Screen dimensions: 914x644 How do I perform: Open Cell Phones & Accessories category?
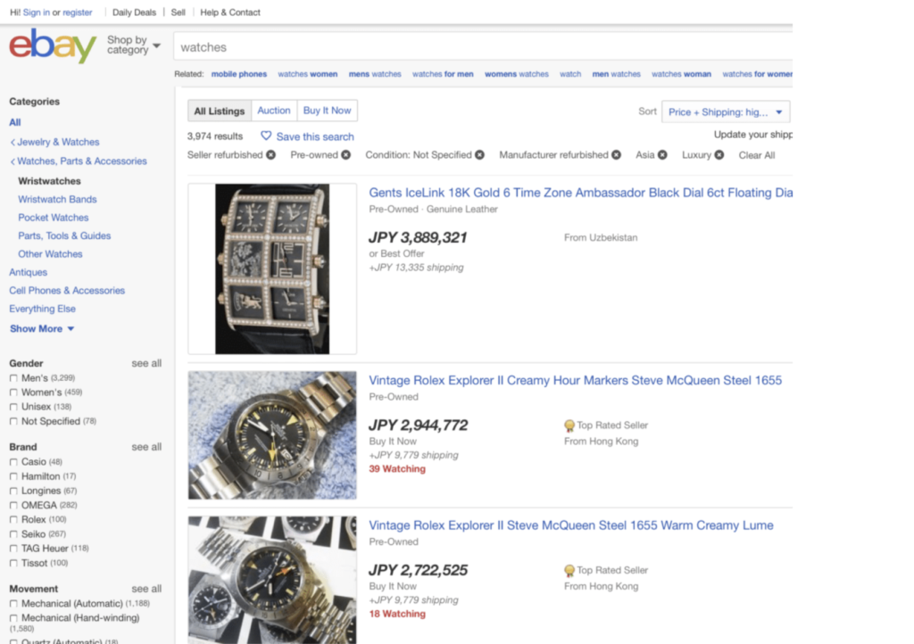67,291
